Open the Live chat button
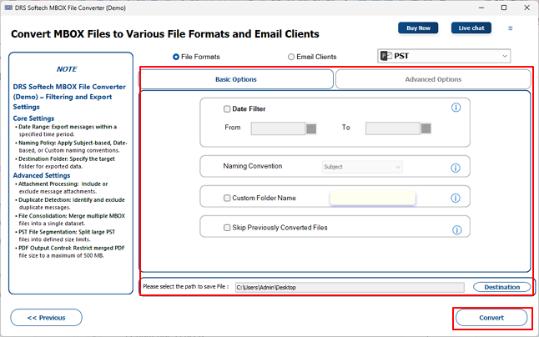 click(x=471, y=28)
